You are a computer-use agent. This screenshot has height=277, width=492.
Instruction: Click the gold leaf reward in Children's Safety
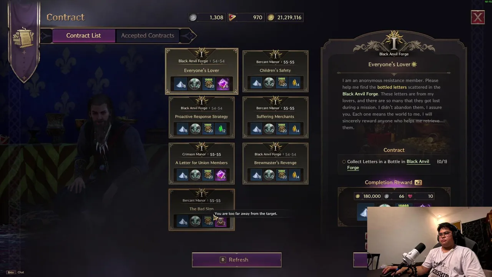click(295, 83)
